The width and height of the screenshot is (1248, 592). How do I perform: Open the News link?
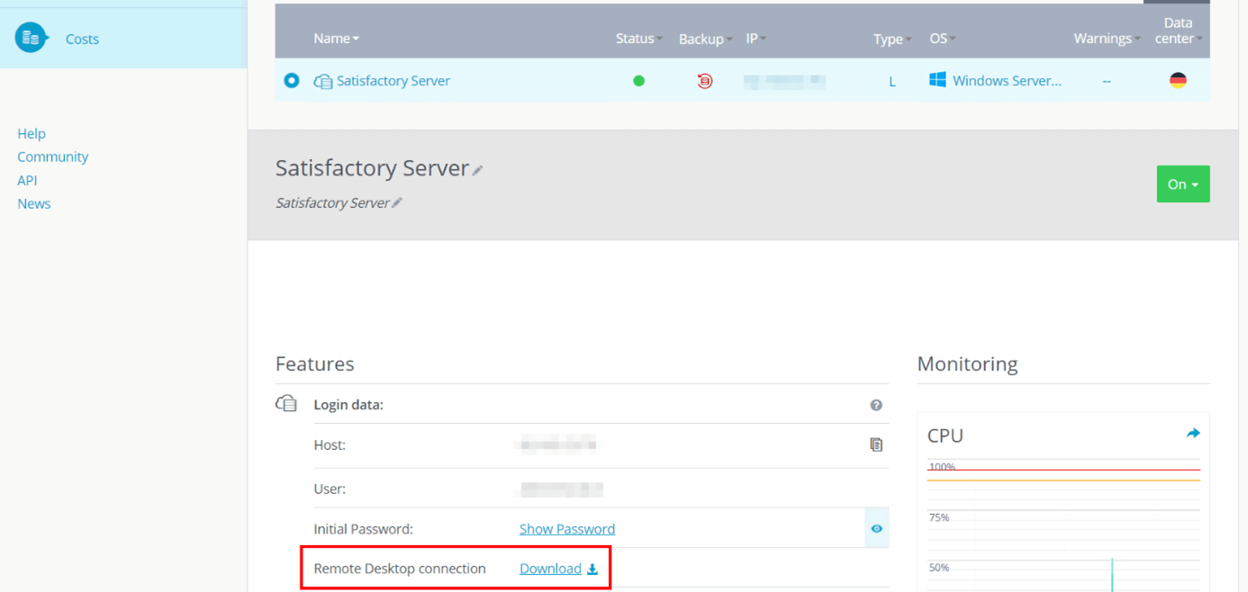[34, 203]
